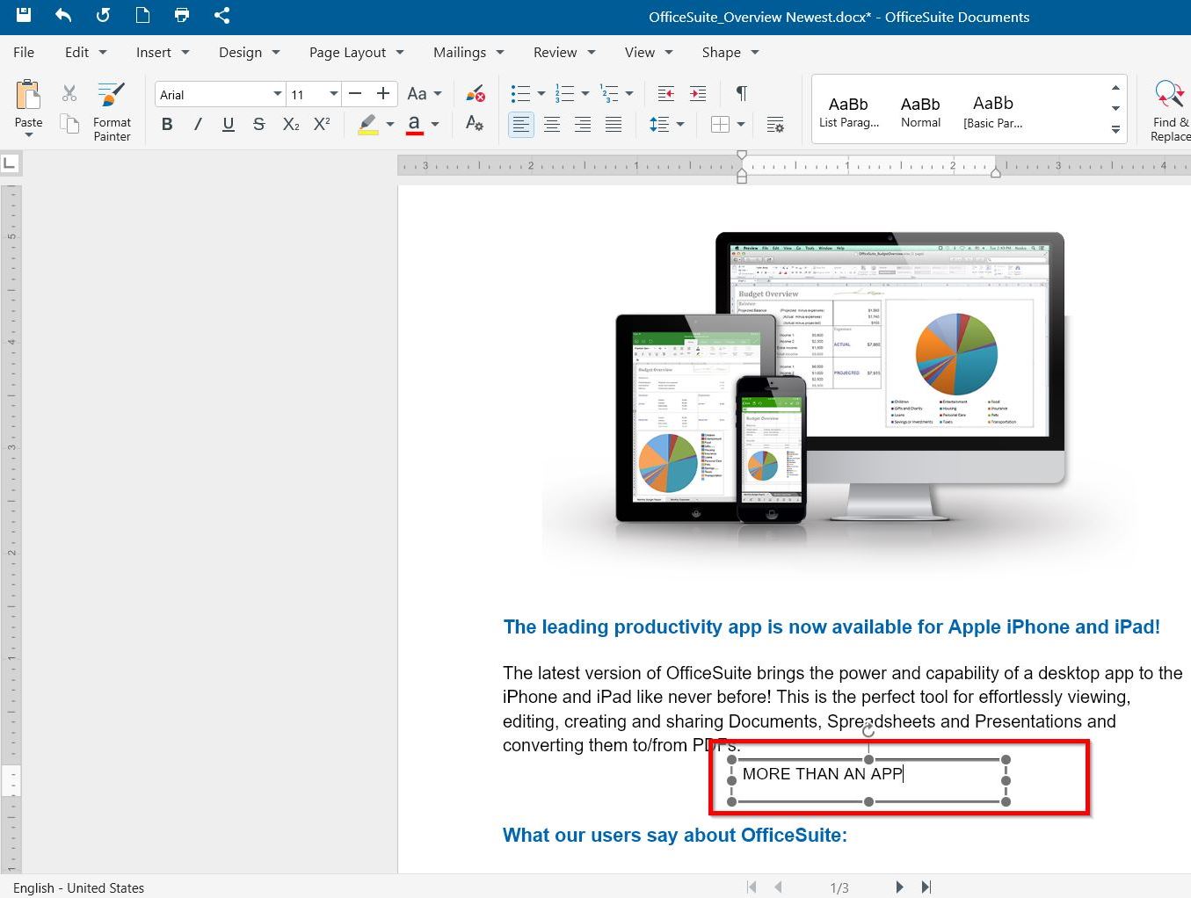Align text left

tap(521, 125)
